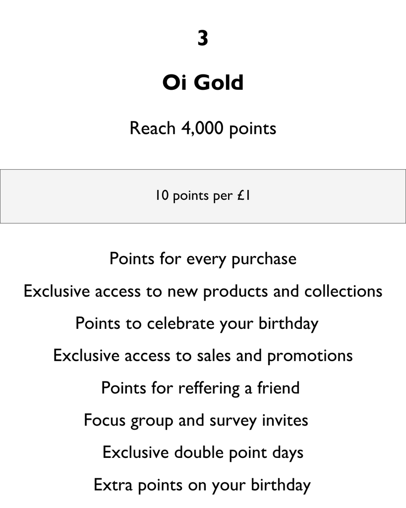Click the 10 points per £1 box
Screen dimensions: 406x508
click(x=203, y=196)
